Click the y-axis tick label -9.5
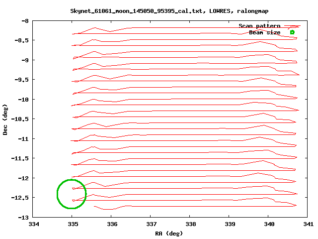318x239 pixels. click(x=21, y=80)
